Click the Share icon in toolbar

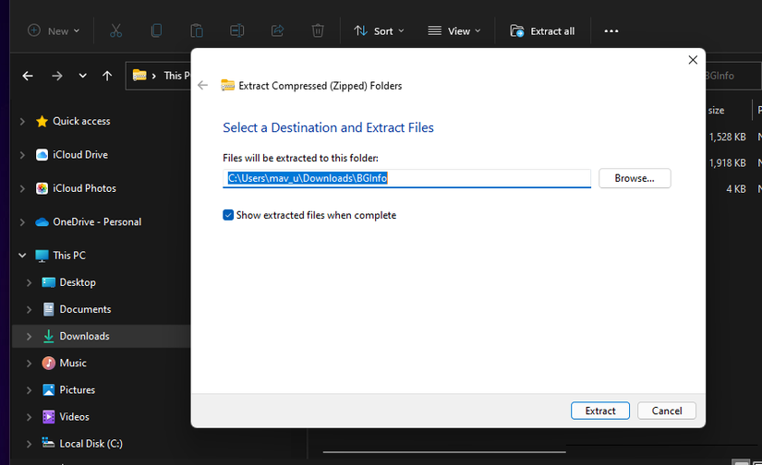click(277, 31)
